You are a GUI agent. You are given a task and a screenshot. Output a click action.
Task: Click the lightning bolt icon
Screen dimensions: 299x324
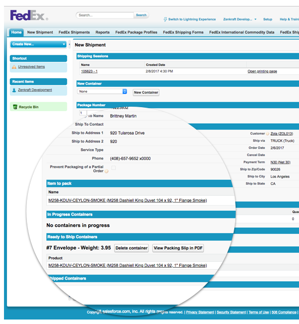165,19
